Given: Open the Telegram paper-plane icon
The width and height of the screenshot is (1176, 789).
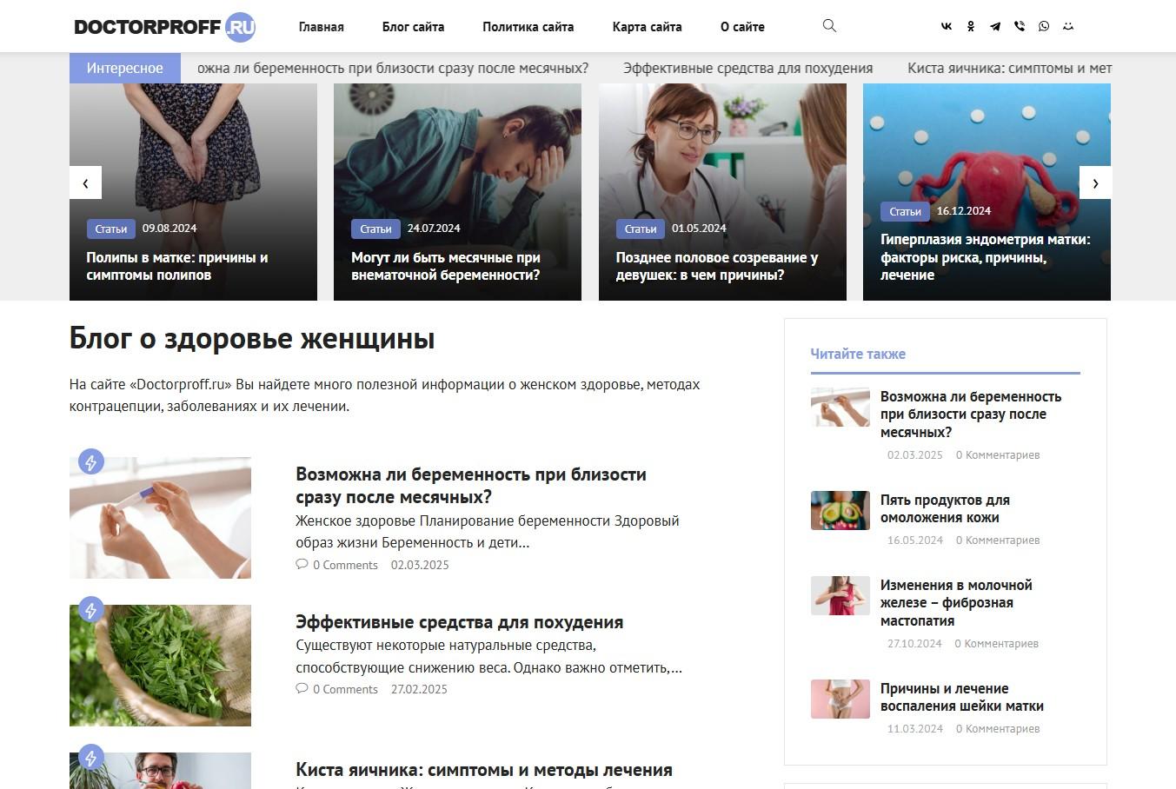Looking at the screenshot, I should (x=995, y=27).
